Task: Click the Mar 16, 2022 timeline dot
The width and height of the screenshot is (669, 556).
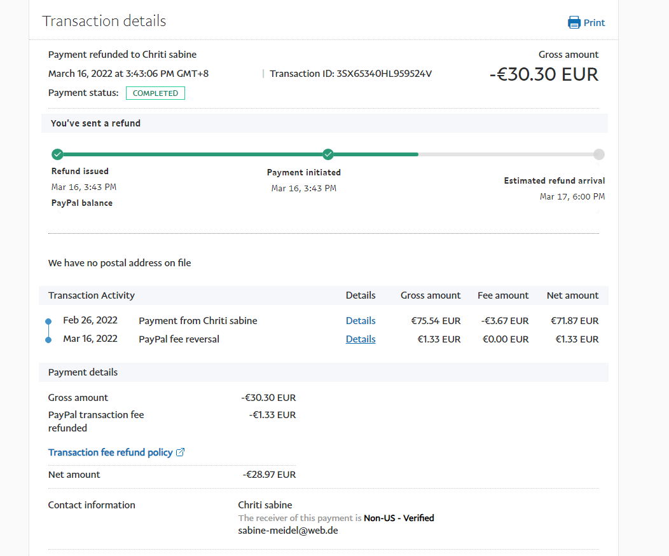Action: [48, 340]
